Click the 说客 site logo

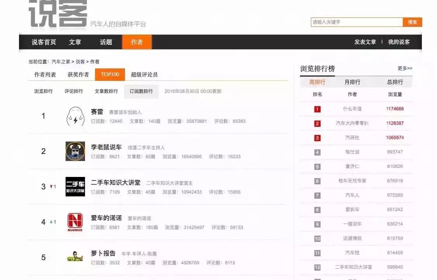tap(58, 14)
